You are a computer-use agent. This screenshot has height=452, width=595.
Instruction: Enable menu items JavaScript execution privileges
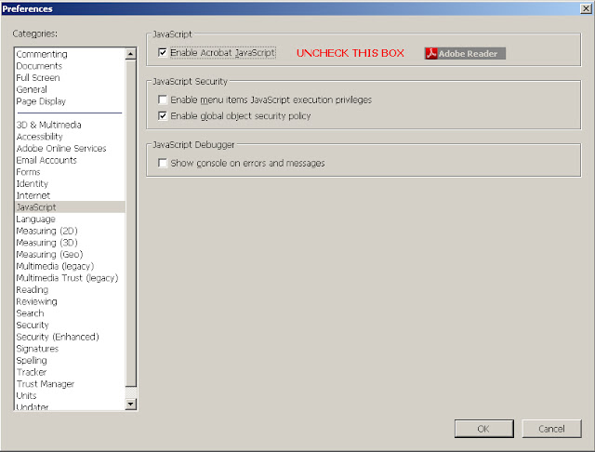click(x=163, y=100)
